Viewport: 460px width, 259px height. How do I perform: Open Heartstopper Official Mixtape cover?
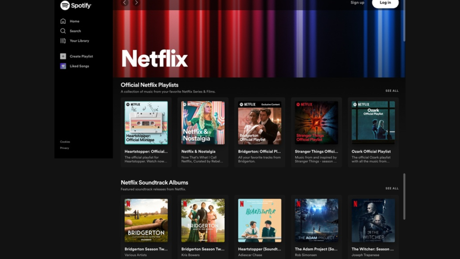click(146, 123)
